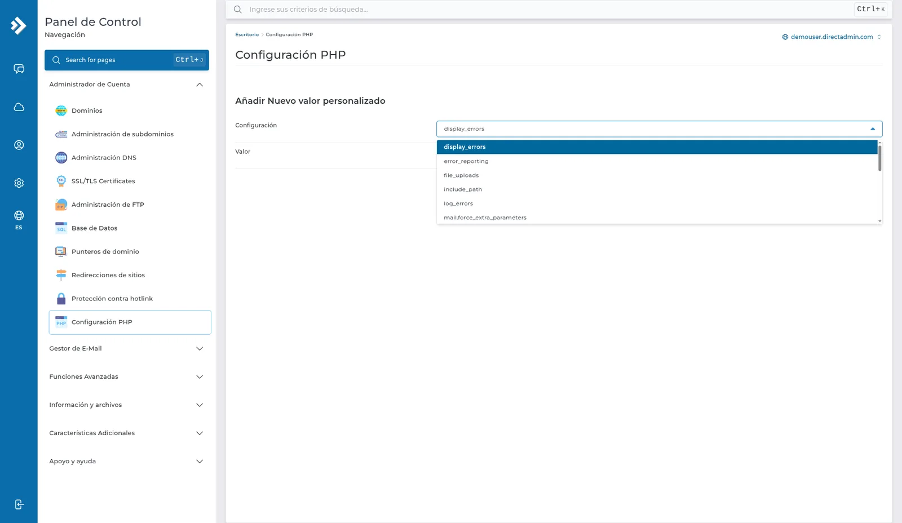The image size is (902, 523).
Task: Choose include_path option
Action: pos(657,189)
